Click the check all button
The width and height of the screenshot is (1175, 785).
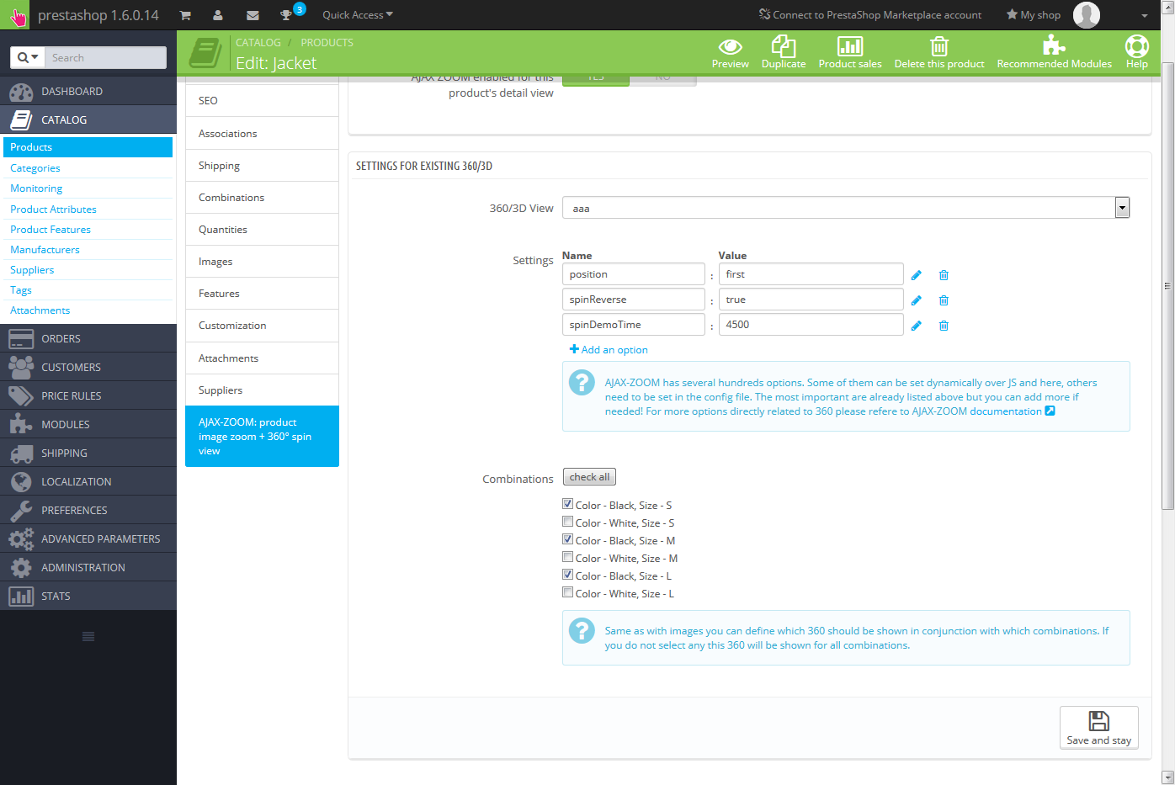(x=589, y=477)
